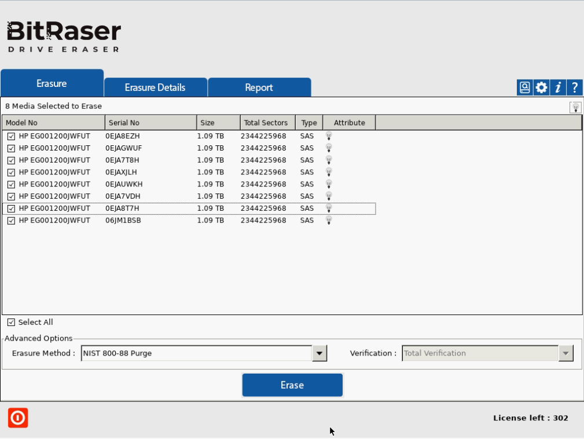Viewport: 584px width, 439px height.
Task: Open the Erasure Method dropdown arrow
Action: [x=319, y=353]
